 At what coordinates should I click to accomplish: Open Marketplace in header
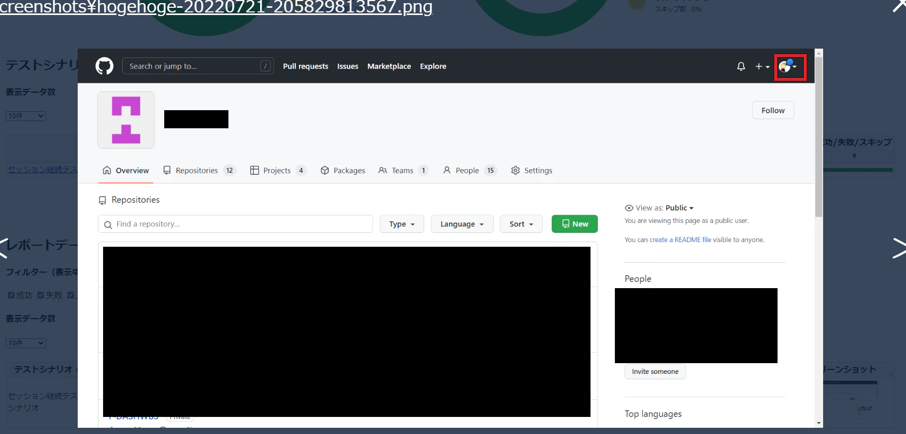[x=389, y=66]
